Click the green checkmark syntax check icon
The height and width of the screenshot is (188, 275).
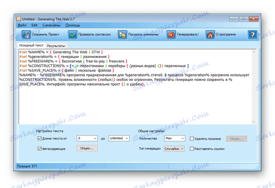click(72, 34)
